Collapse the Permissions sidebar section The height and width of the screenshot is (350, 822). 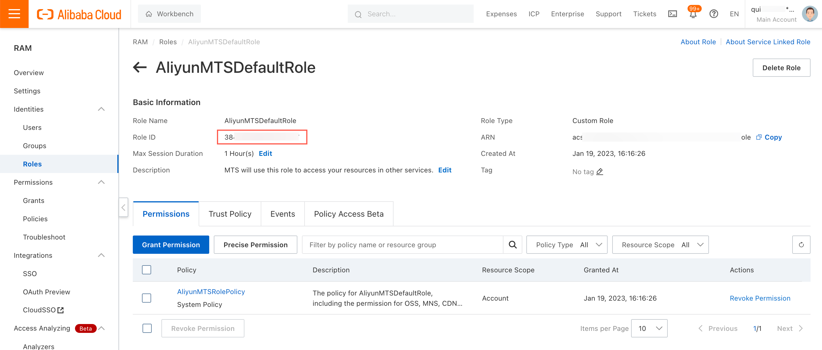(101, 182)
